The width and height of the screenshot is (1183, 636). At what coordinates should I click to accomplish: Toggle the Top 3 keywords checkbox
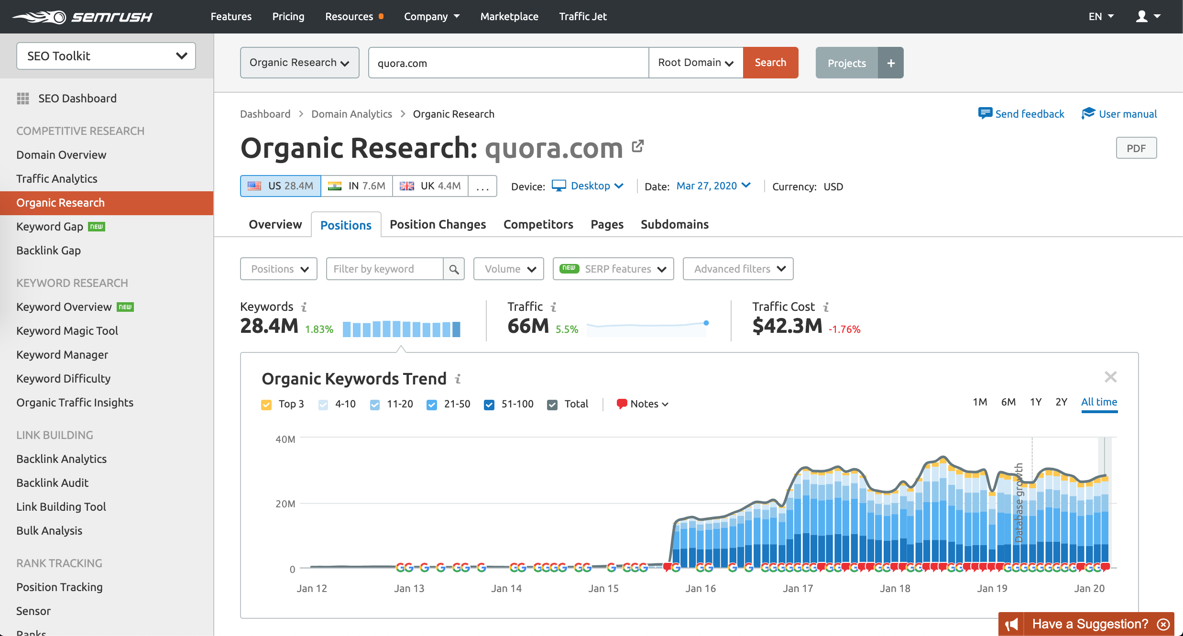267,404
